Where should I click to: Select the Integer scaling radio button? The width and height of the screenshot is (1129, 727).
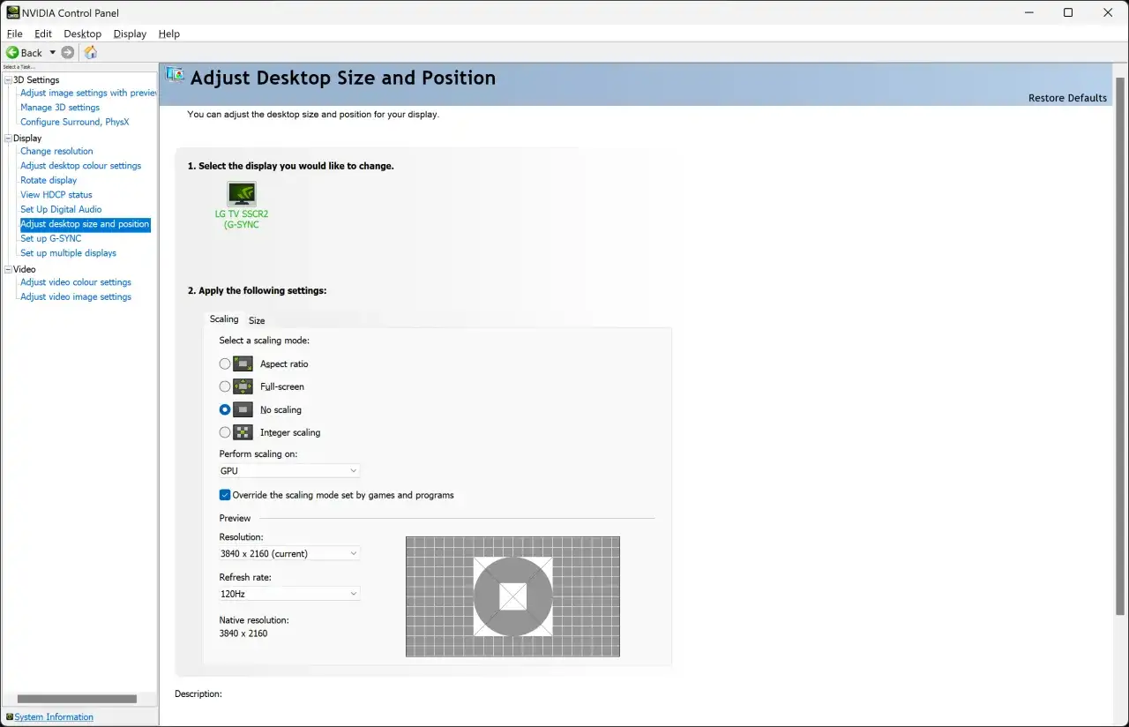(225, 432)
